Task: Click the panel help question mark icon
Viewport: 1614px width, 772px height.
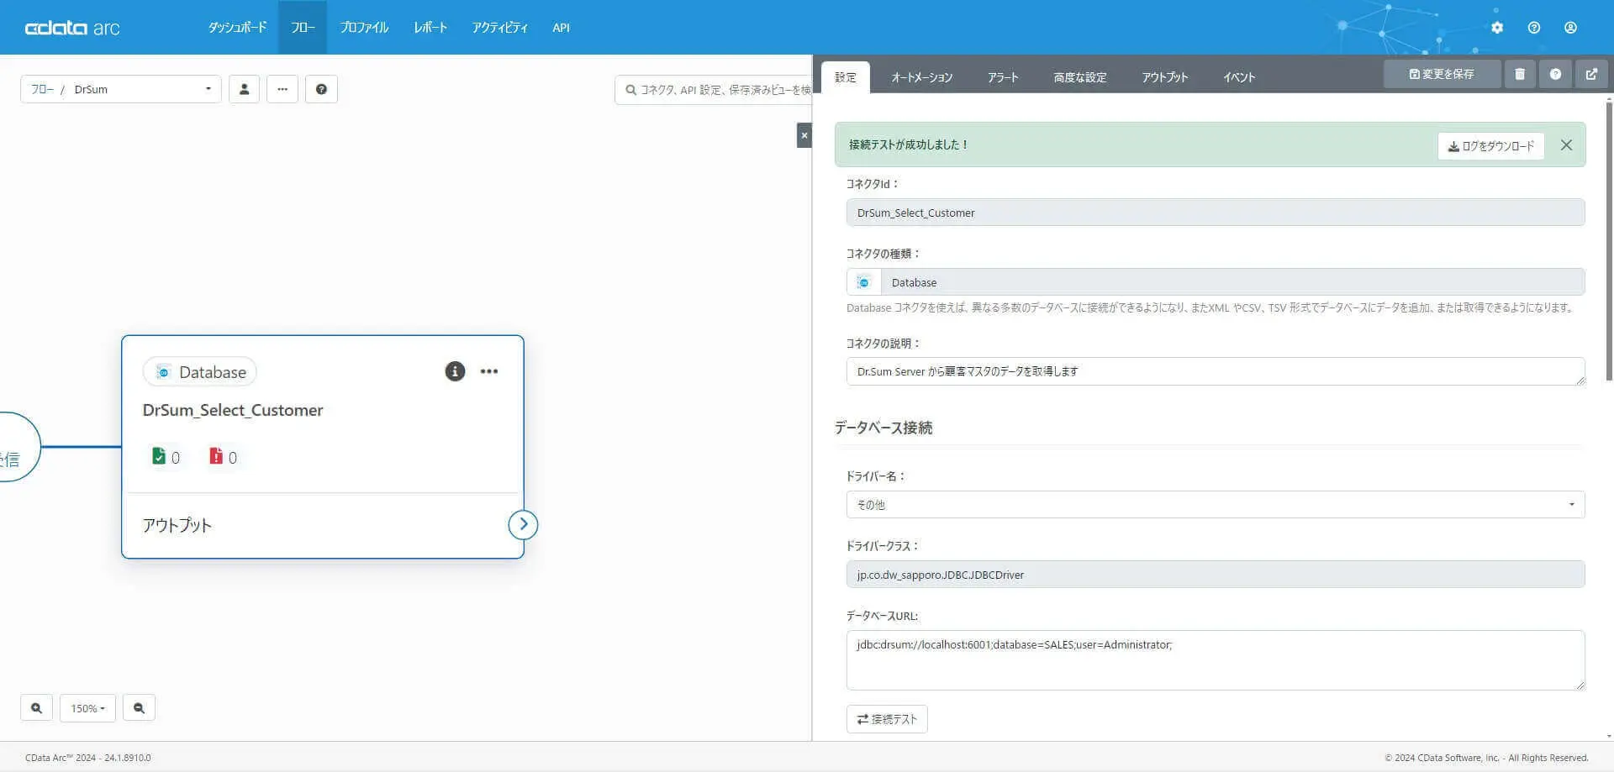Action: click(1556, 74)
